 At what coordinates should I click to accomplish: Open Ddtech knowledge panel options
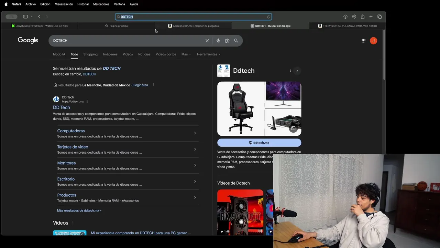[290, 71]
